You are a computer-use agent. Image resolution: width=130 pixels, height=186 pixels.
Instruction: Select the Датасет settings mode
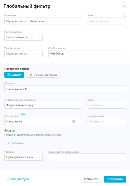point(14,75)
